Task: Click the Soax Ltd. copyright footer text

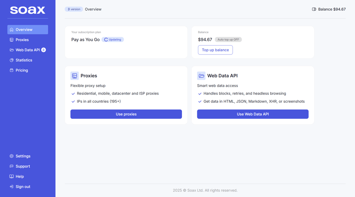Action: click(205, 190)
